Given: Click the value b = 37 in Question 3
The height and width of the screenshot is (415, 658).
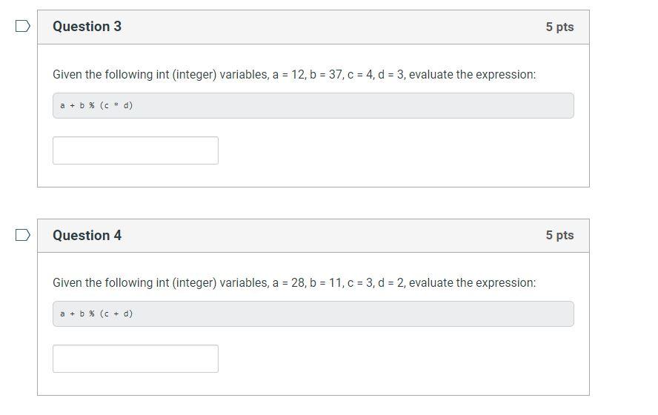Looking at the screenshot, I should 325,75.
